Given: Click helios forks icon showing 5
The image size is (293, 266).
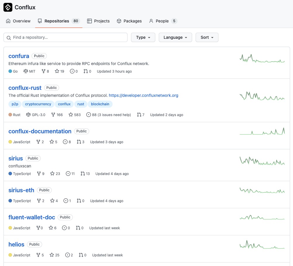Looking at the screenshot, I should (38, 255).
